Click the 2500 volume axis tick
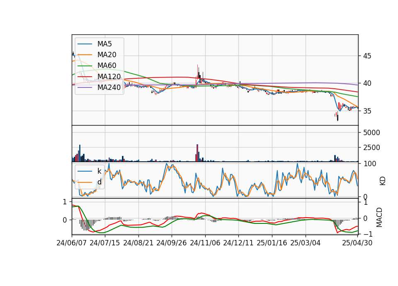The image size is (398, 286). 371,148
